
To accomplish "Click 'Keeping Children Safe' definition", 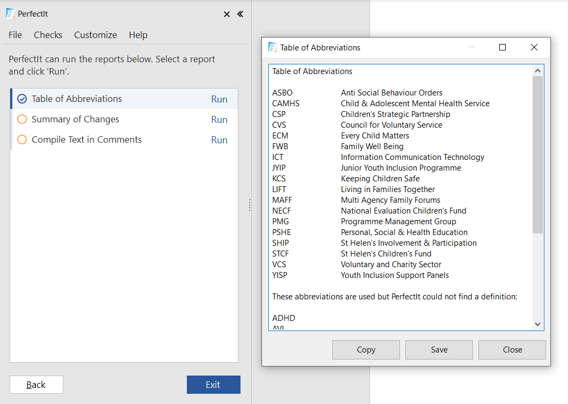I will click(x=380, y=179).
